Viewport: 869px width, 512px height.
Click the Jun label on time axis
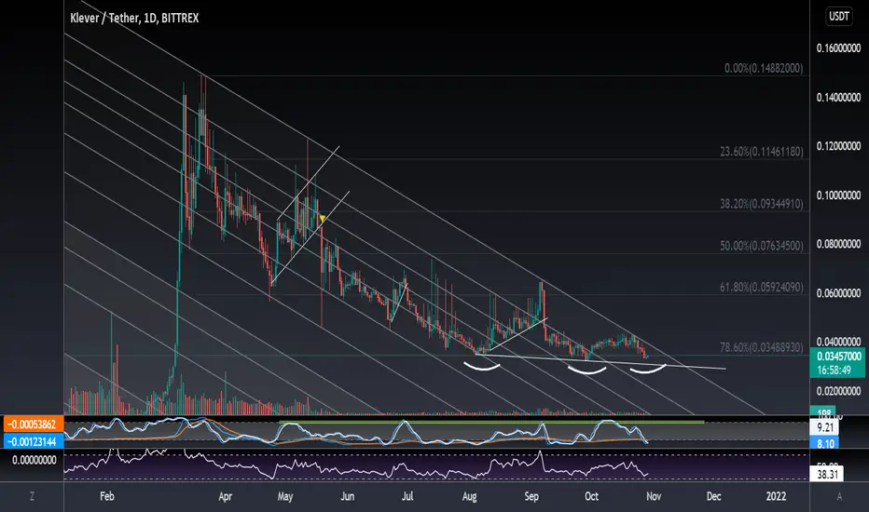coord(347,496)
